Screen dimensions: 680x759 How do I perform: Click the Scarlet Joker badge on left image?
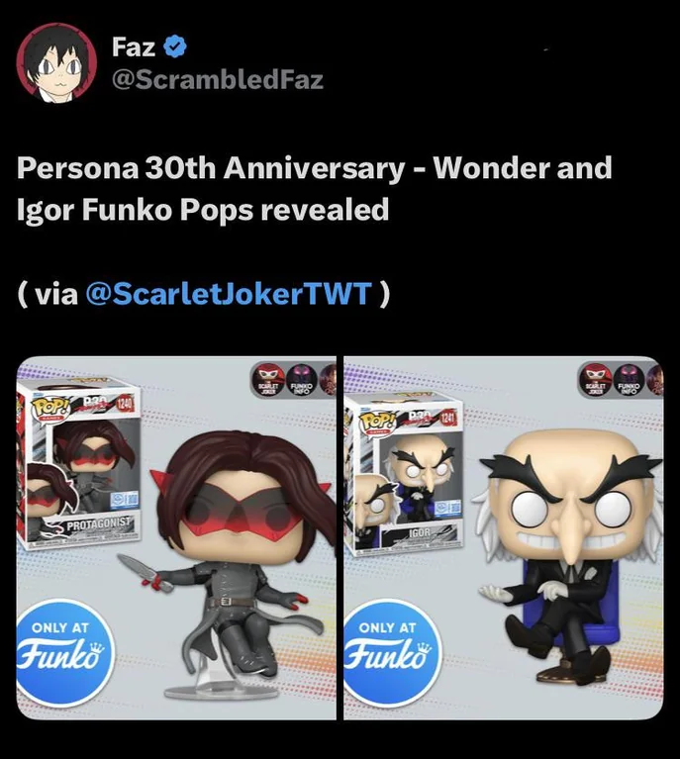click(268, 379)
